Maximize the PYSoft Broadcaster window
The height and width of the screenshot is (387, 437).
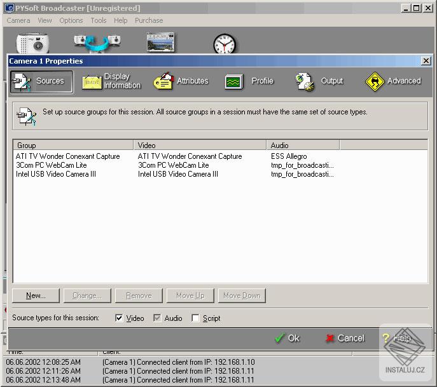point(416,8)
